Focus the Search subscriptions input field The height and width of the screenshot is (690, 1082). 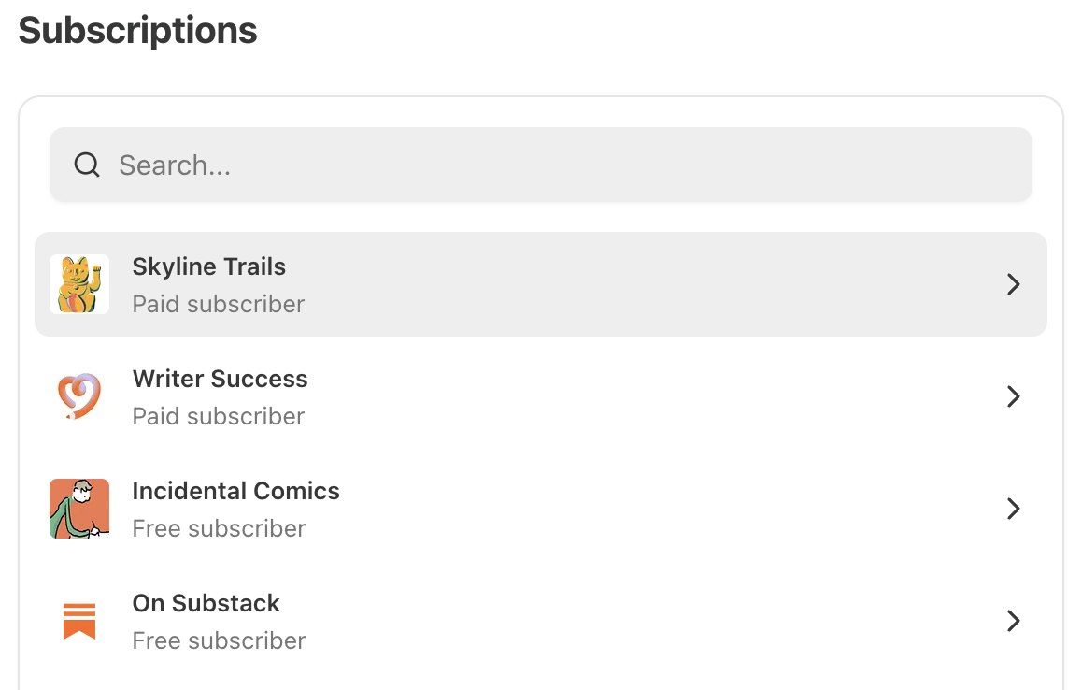(540, 165)
